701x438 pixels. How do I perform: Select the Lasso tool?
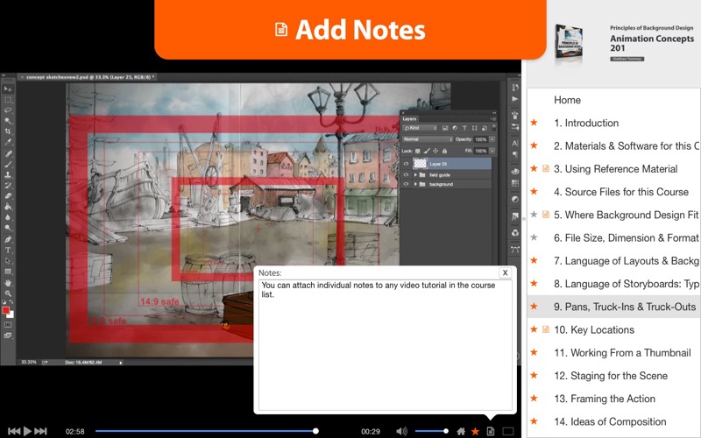(8, 110)
